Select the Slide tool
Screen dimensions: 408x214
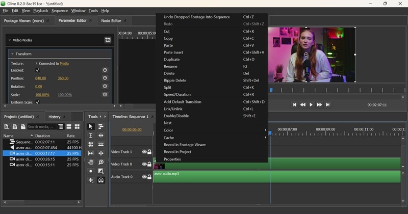[x=100, y=153]
